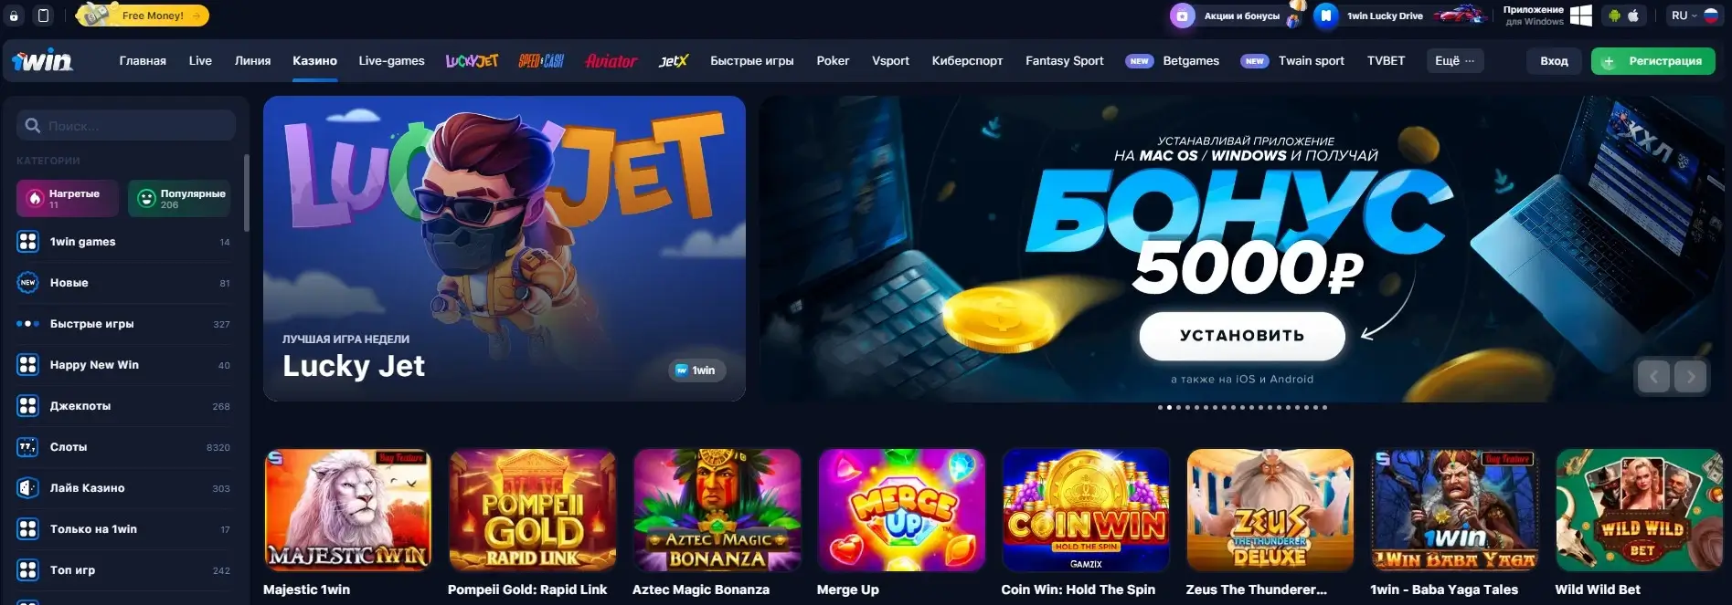This screenshot has height=605, width=1732.
Task: Click the 1win logo
Action: [x=42, y=61]
